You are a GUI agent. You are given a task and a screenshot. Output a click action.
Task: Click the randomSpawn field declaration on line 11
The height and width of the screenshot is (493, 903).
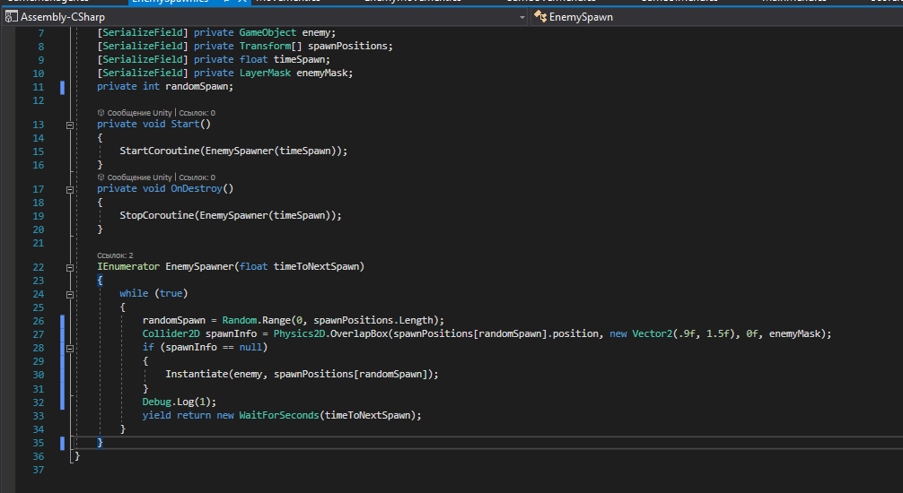click(x=197, y=87)
